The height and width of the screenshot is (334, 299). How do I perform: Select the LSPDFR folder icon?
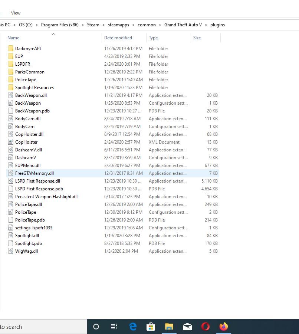coord(11,64)
